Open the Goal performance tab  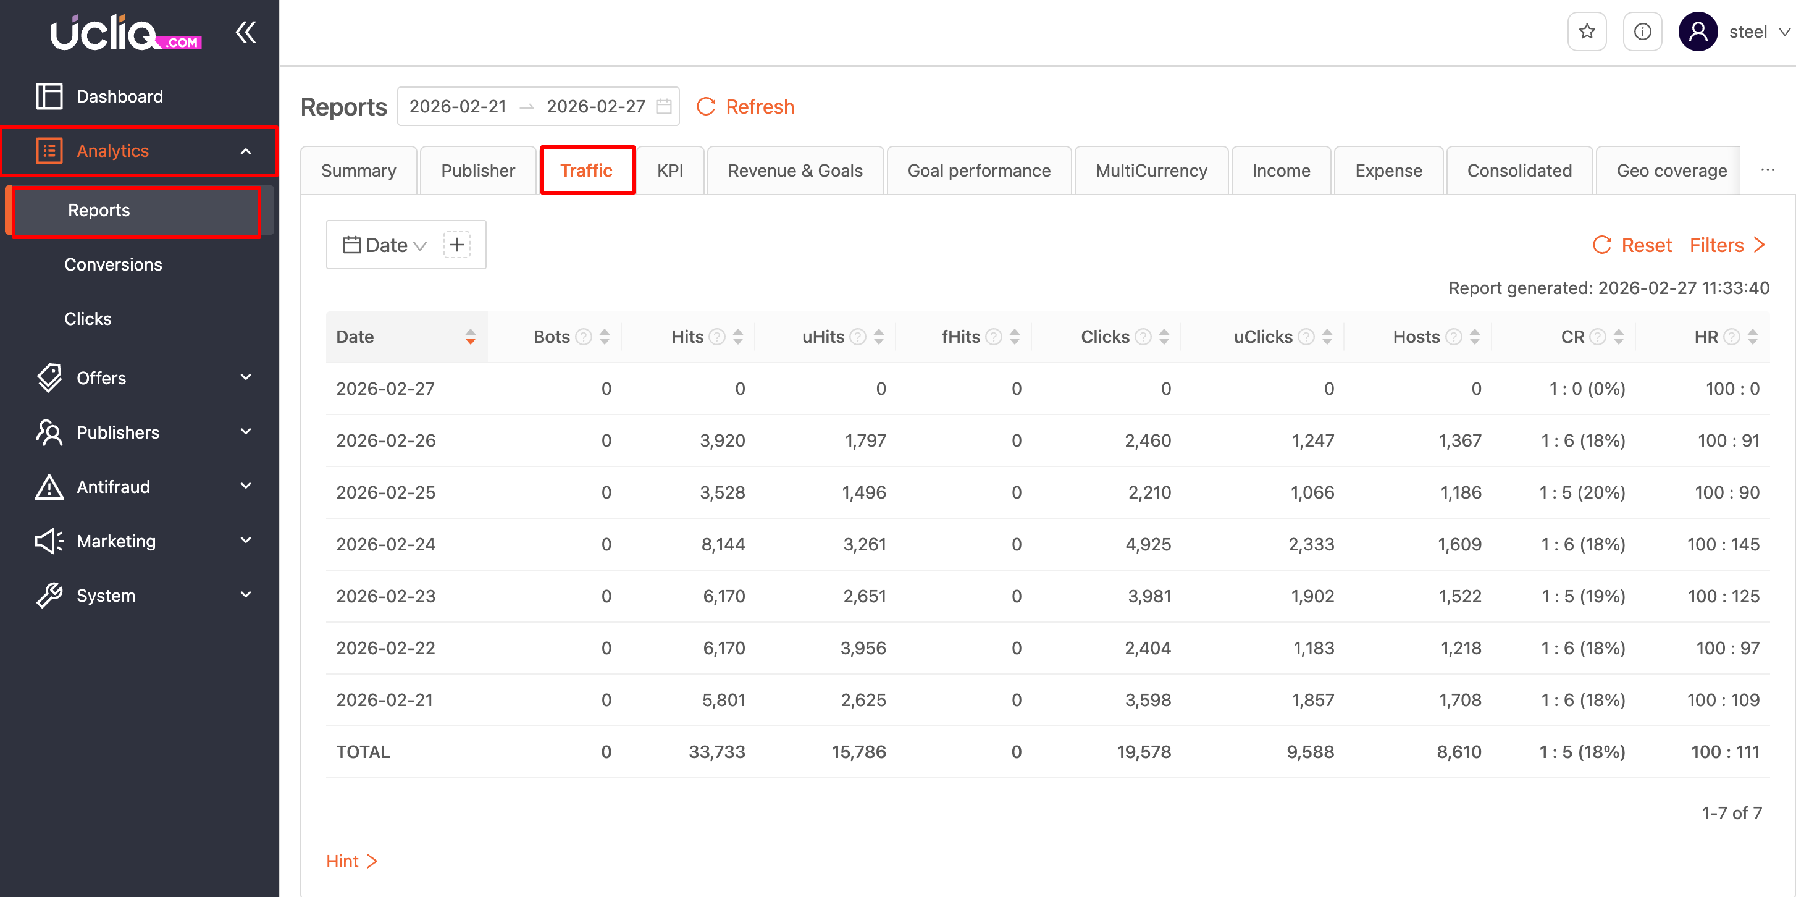click(978, 171)
